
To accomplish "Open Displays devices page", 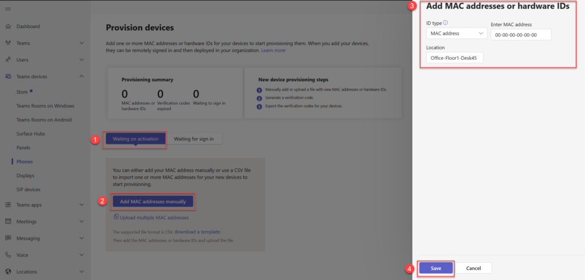I will point(25,176).
